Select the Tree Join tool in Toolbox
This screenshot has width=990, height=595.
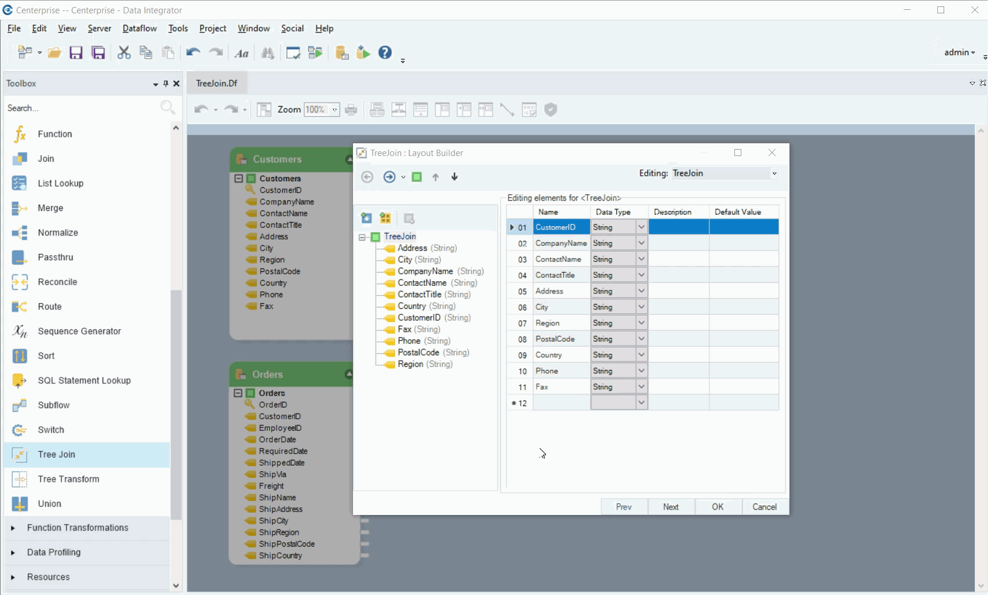tap(56, 455)
